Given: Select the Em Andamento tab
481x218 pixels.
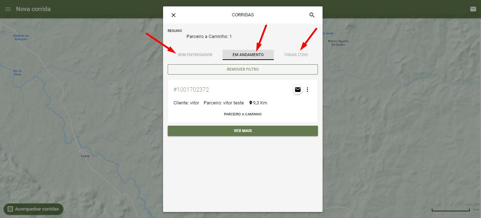Looking at the screenshot, I should click(x=248, y=55).
